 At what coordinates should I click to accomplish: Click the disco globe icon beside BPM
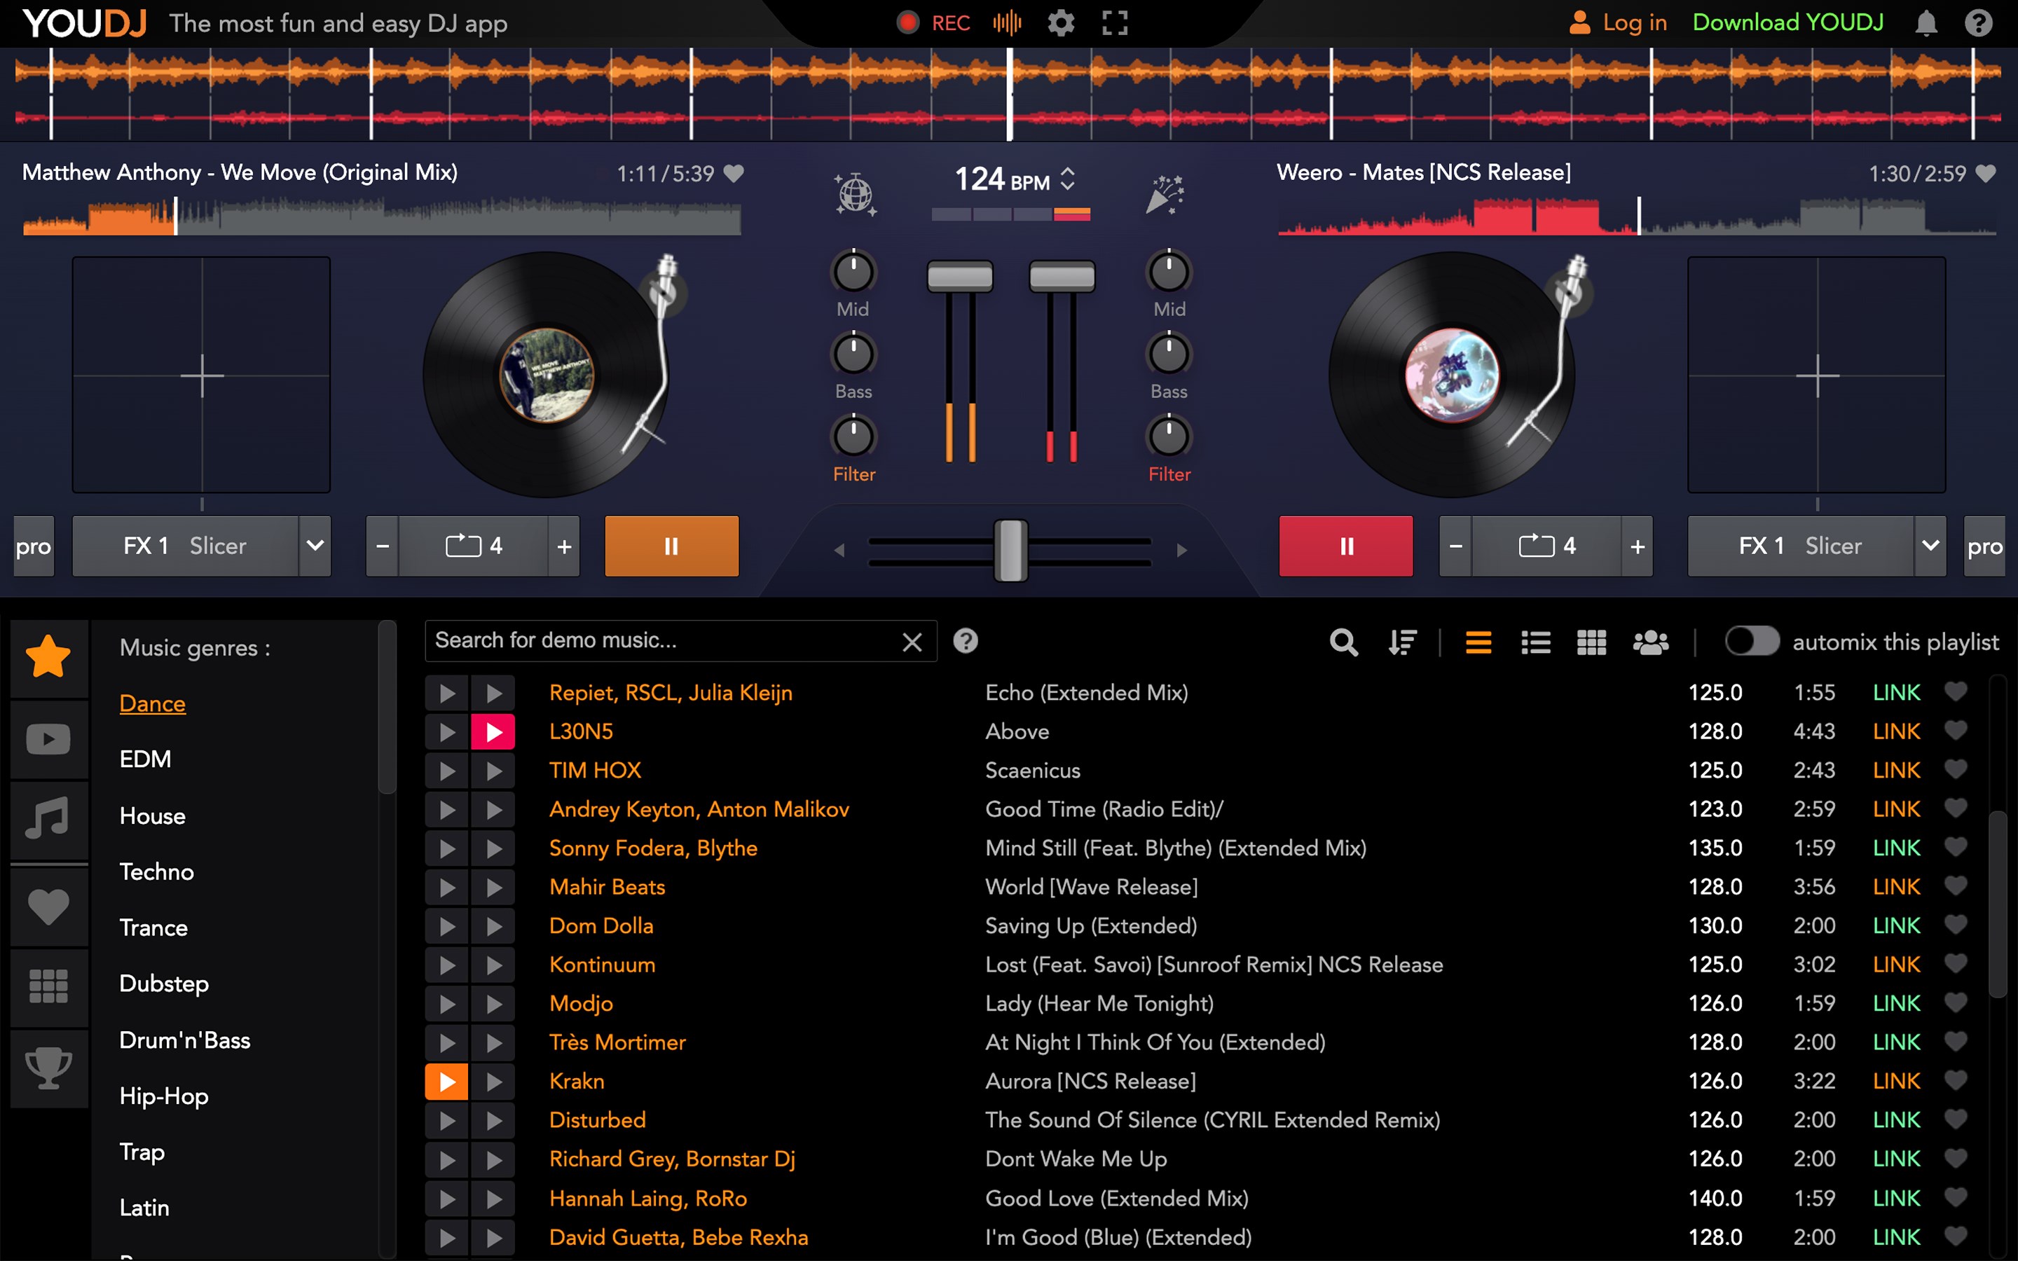pos(856,195)
